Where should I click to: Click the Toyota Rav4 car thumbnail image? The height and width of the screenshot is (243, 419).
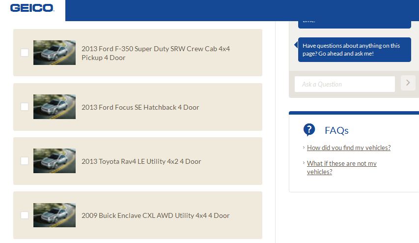55,161
